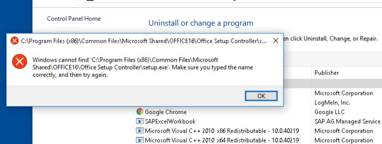The image size is (382, 144).
Task: Click the Visual C++ 2010 x64 installer icon
Action: point(140,140)
